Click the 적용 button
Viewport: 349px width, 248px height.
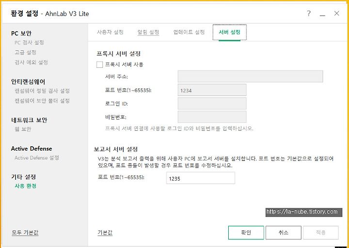321,232
